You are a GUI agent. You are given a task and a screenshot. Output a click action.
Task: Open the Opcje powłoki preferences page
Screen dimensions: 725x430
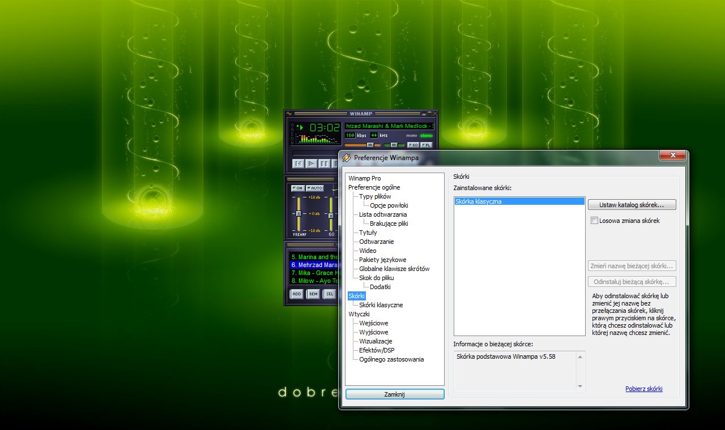click(389, 205)
